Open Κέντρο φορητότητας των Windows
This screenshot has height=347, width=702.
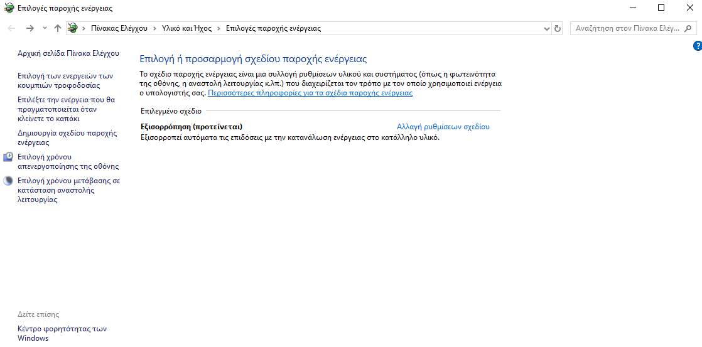[62, 334]
